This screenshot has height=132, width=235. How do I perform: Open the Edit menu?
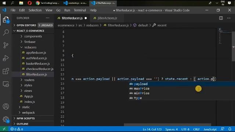point(22,10)
